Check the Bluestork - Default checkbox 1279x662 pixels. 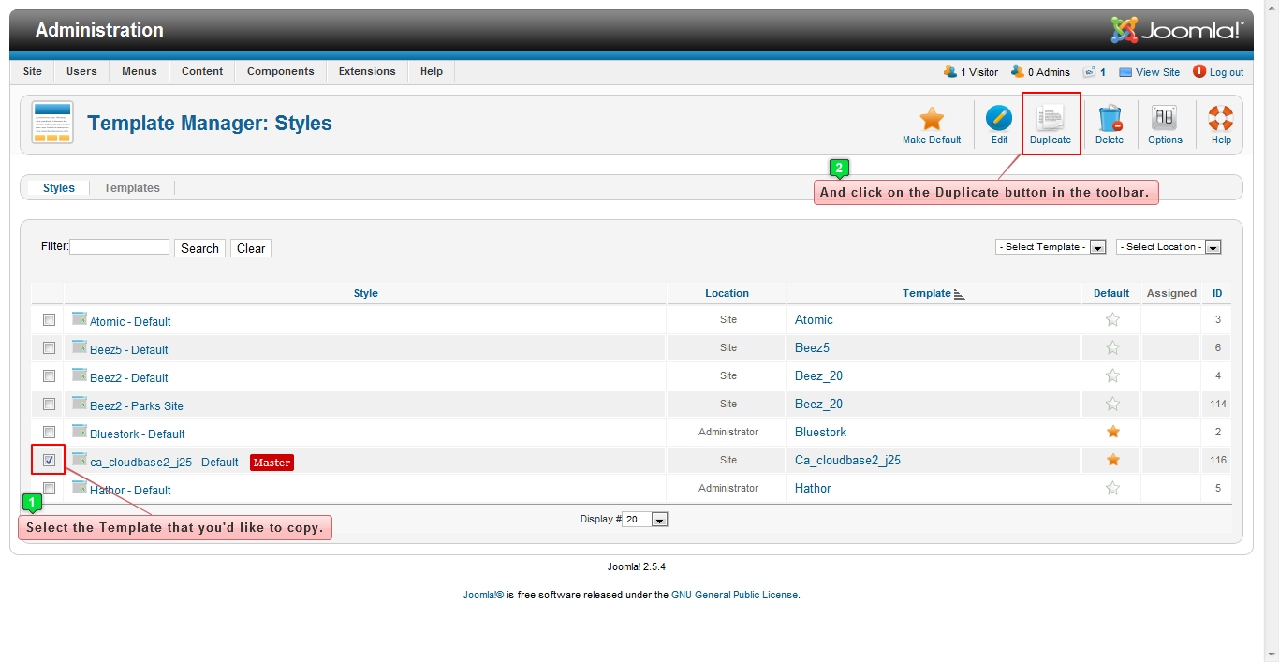point(49,432)
